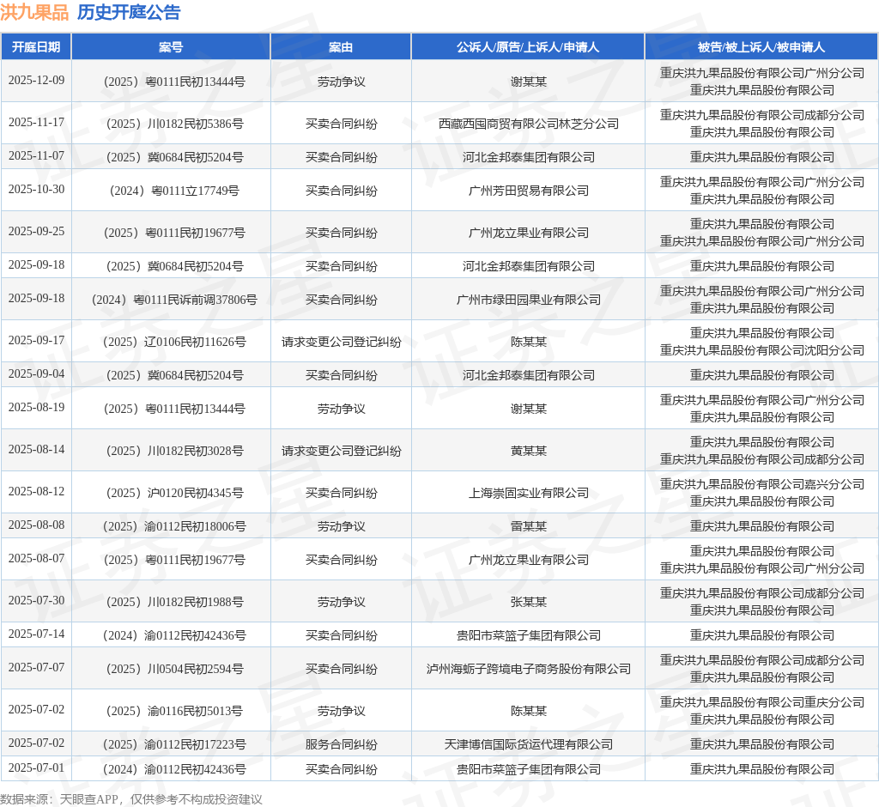This screenshot has width=879, height=807.
Task: Click 陈某某 in the 渝0116民初5013号 row
Action: coord(529,713)
